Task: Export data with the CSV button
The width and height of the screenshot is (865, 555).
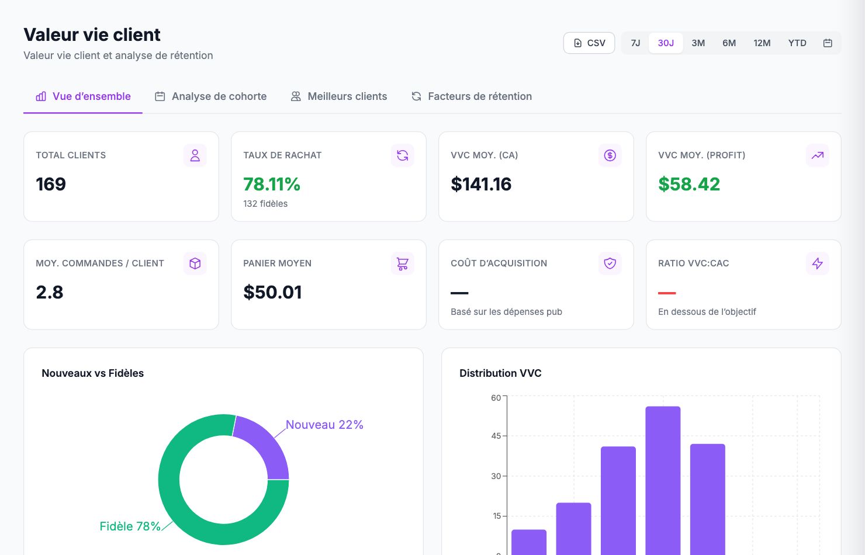Action: coord(589,43)
